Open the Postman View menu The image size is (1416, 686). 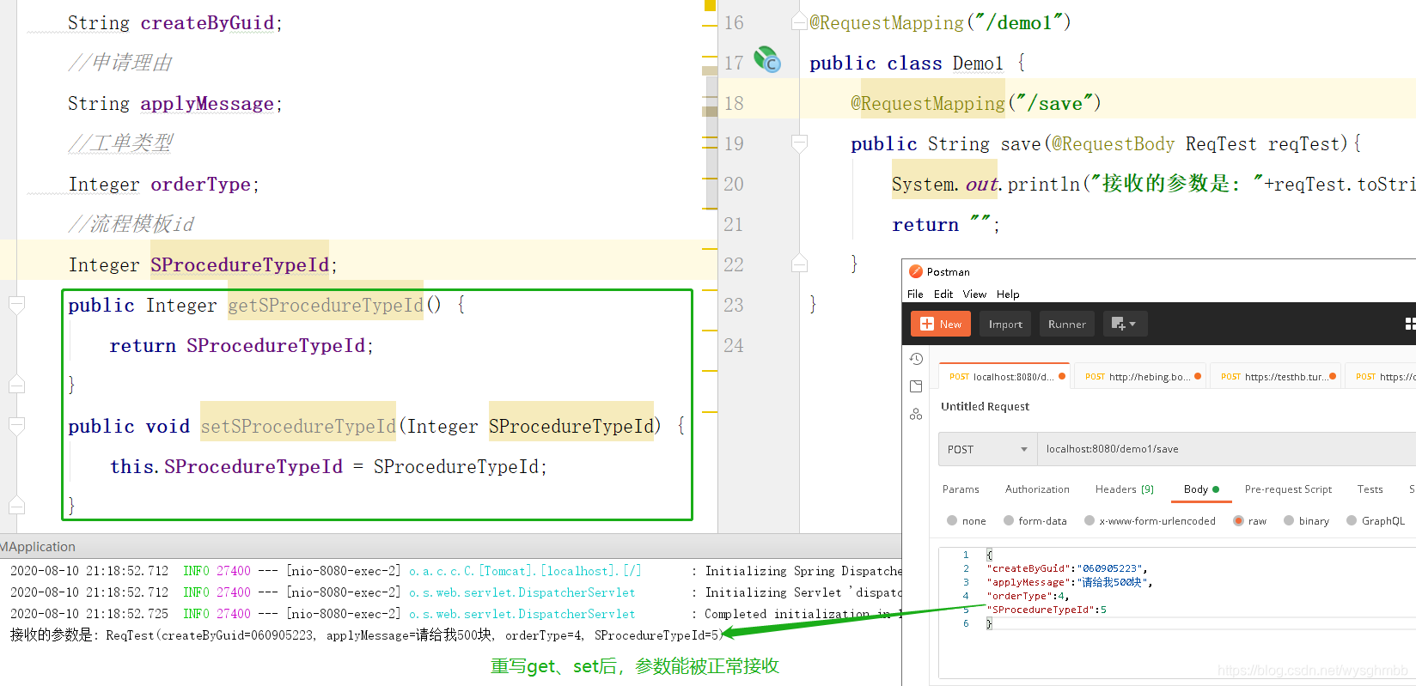coord(974,294)
